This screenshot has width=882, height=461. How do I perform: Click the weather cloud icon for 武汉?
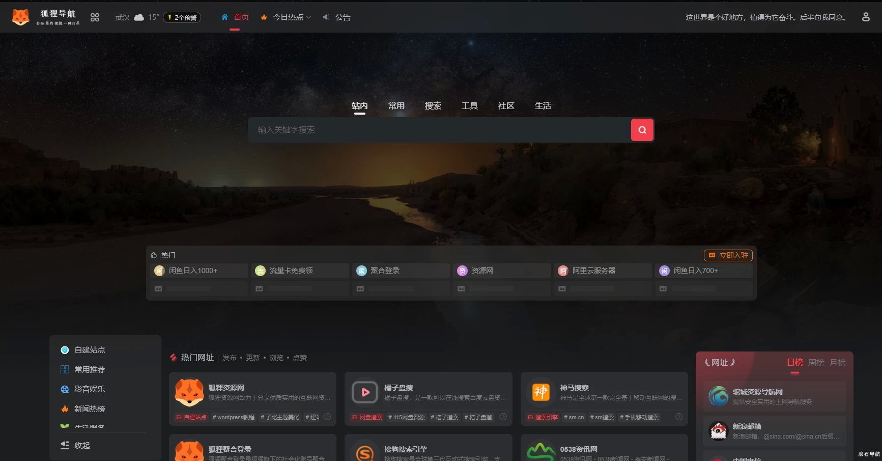139,16
